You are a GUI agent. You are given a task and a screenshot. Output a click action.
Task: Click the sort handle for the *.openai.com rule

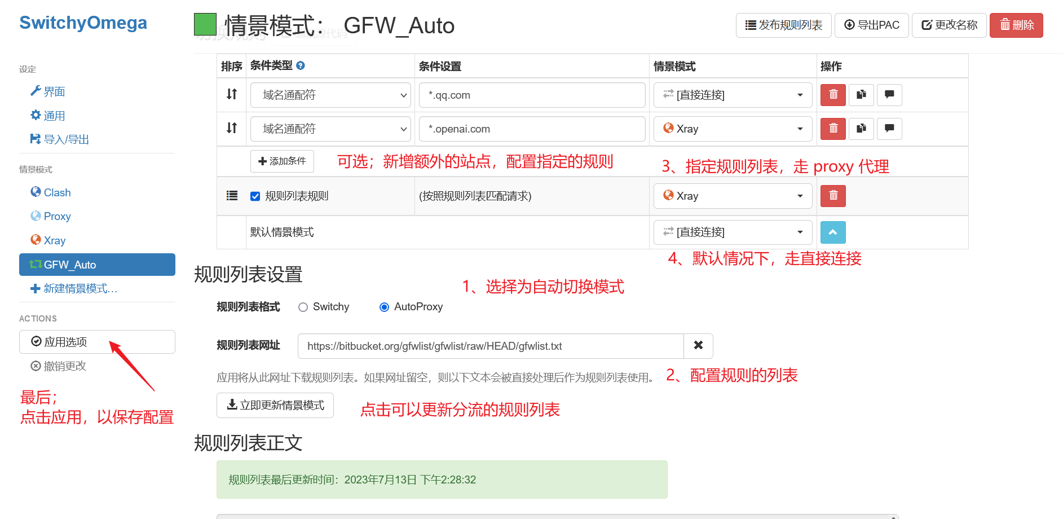click(x=231, y=129)
